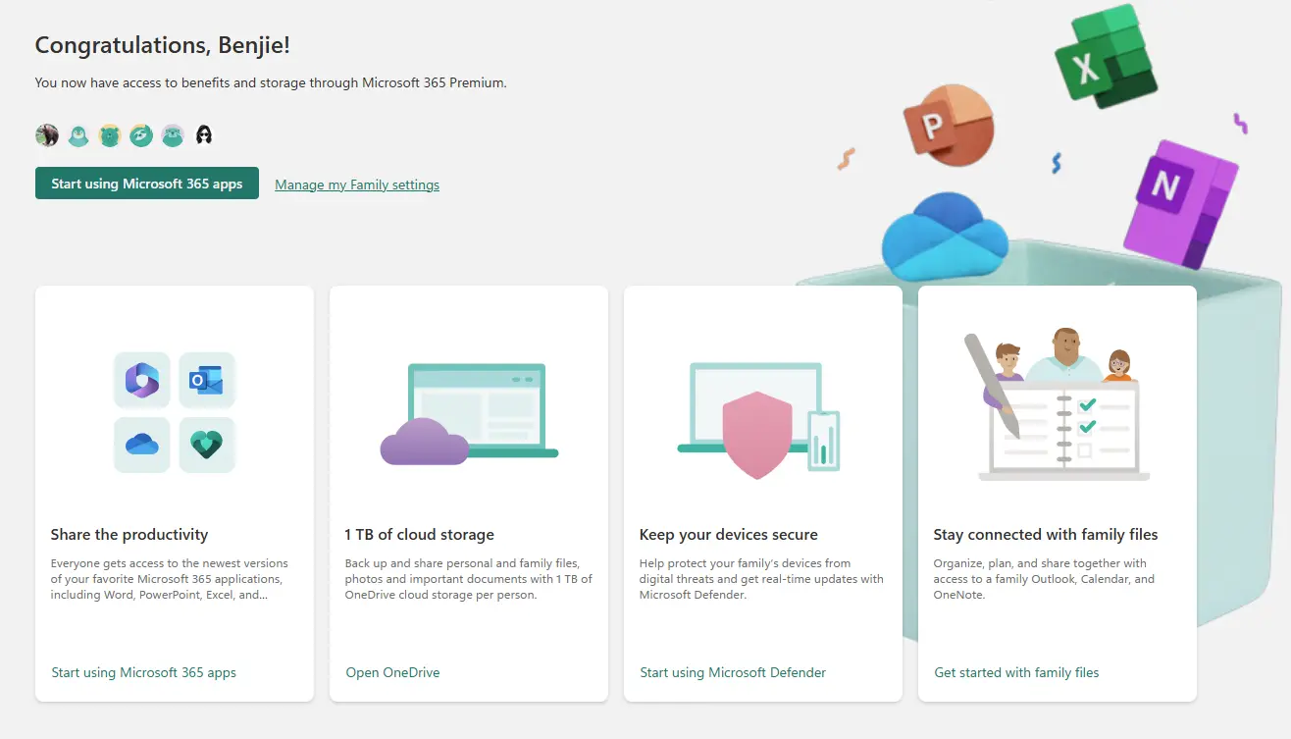Select the penguin family member avatar
Image resolution: width=1291 pixels, height=739 pixels.
[78, 135]
